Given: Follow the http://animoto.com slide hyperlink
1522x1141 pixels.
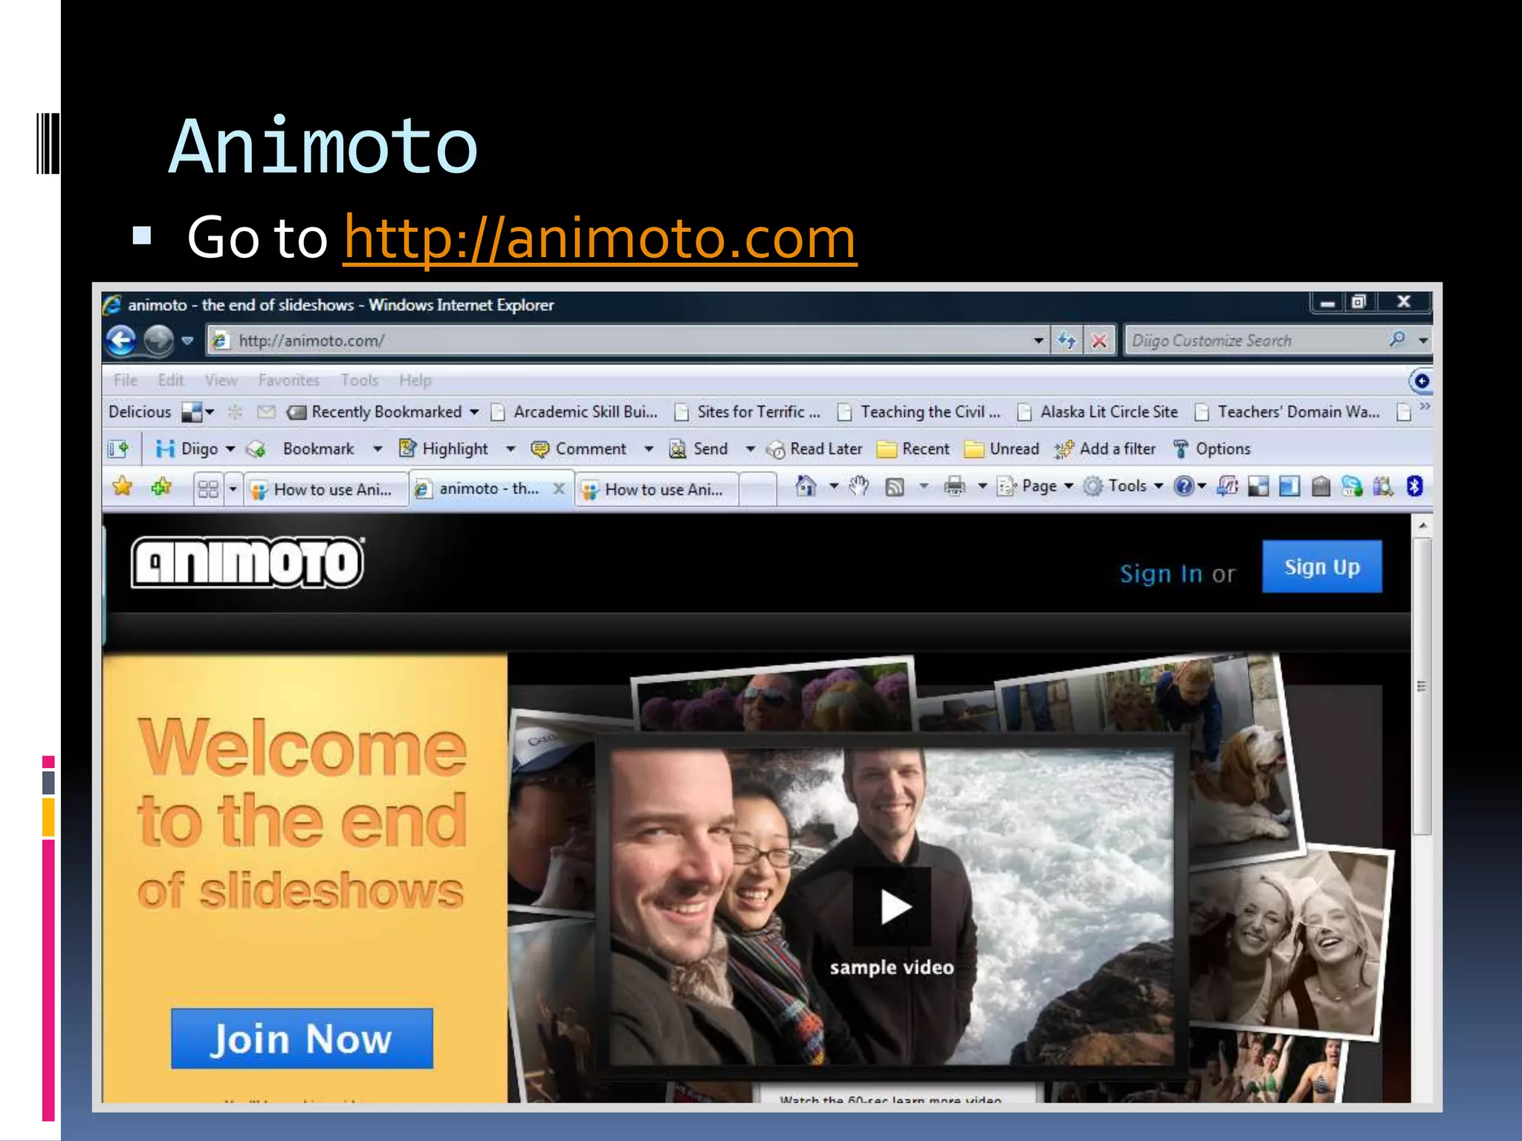Looking at the screenshot, I should coord(600,238).
